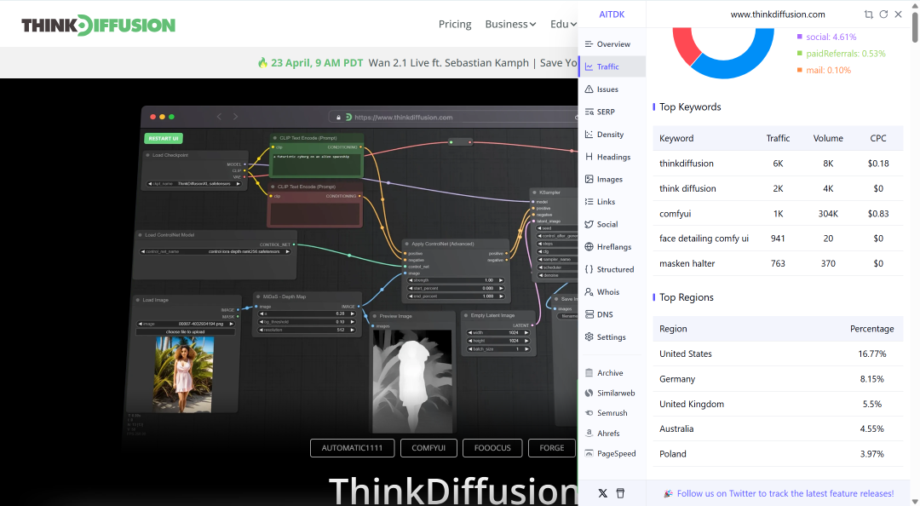The image size is (920, 506).
Task: Click the Australia region row
Action: point(778,429)
